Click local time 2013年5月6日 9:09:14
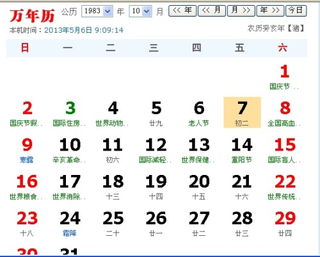This screenshot has width=320, height=257. (x=84, y=30)
